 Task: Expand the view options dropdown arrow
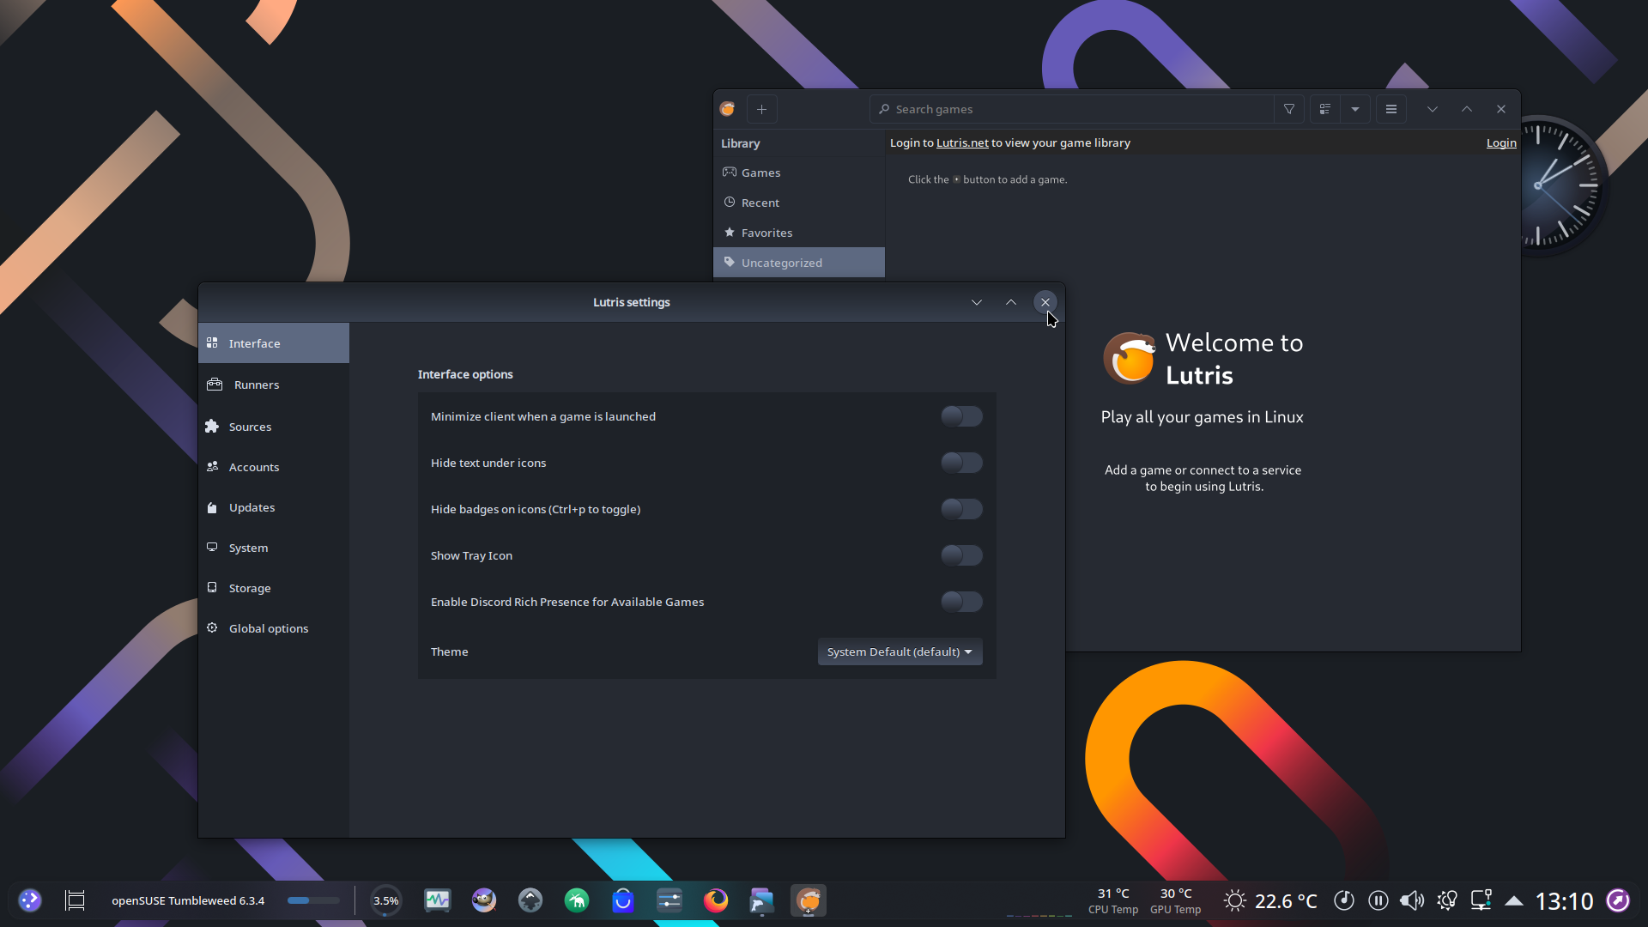(x=1355, y=109)
